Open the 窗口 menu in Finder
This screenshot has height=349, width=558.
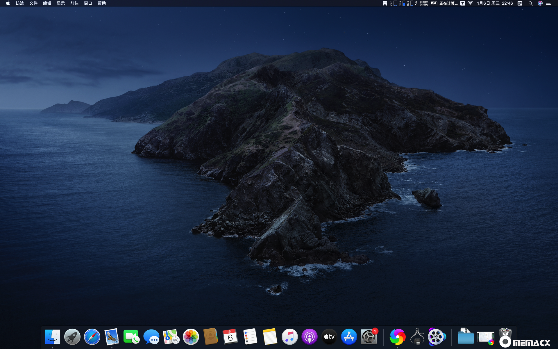coord(88,3)
